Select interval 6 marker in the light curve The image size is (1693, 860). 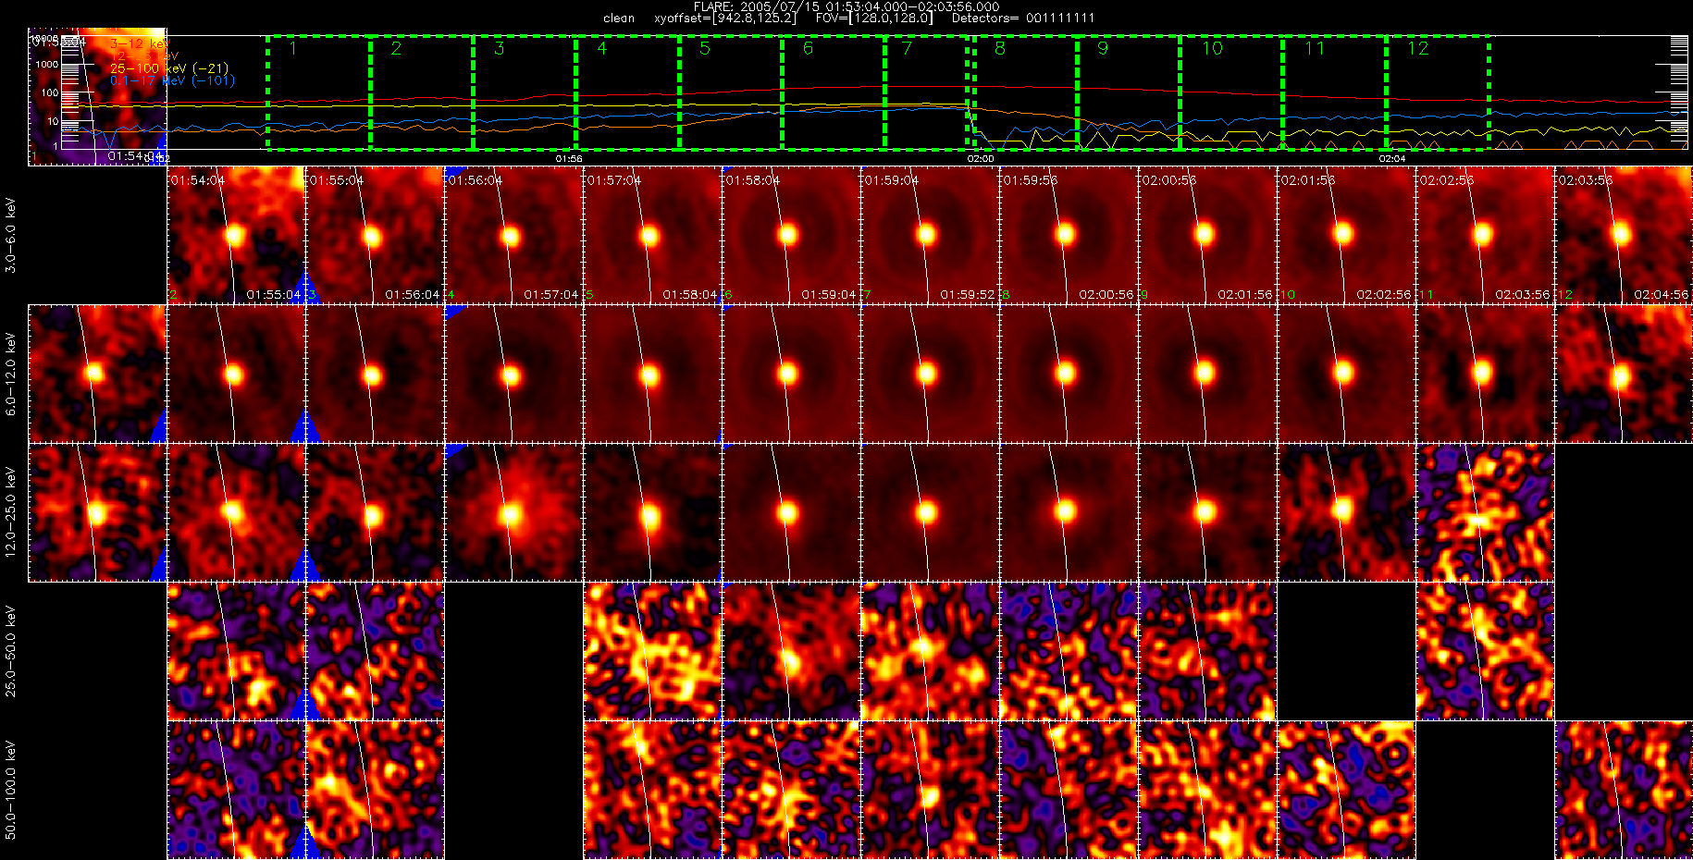(x=808, y=48)
